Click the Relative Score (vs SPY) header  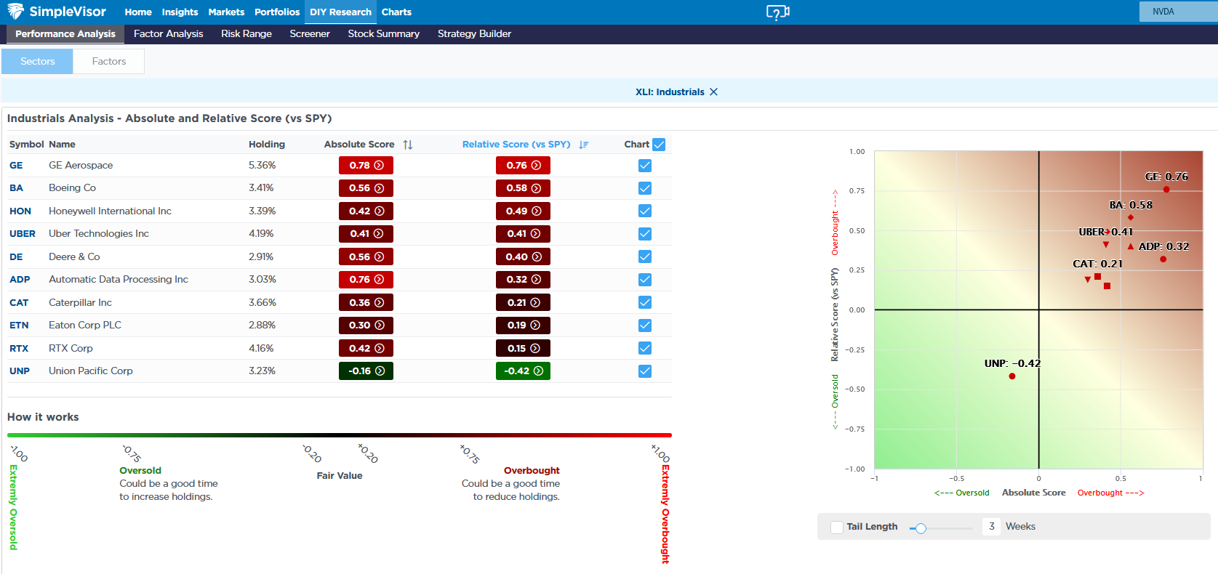point(516,145)
